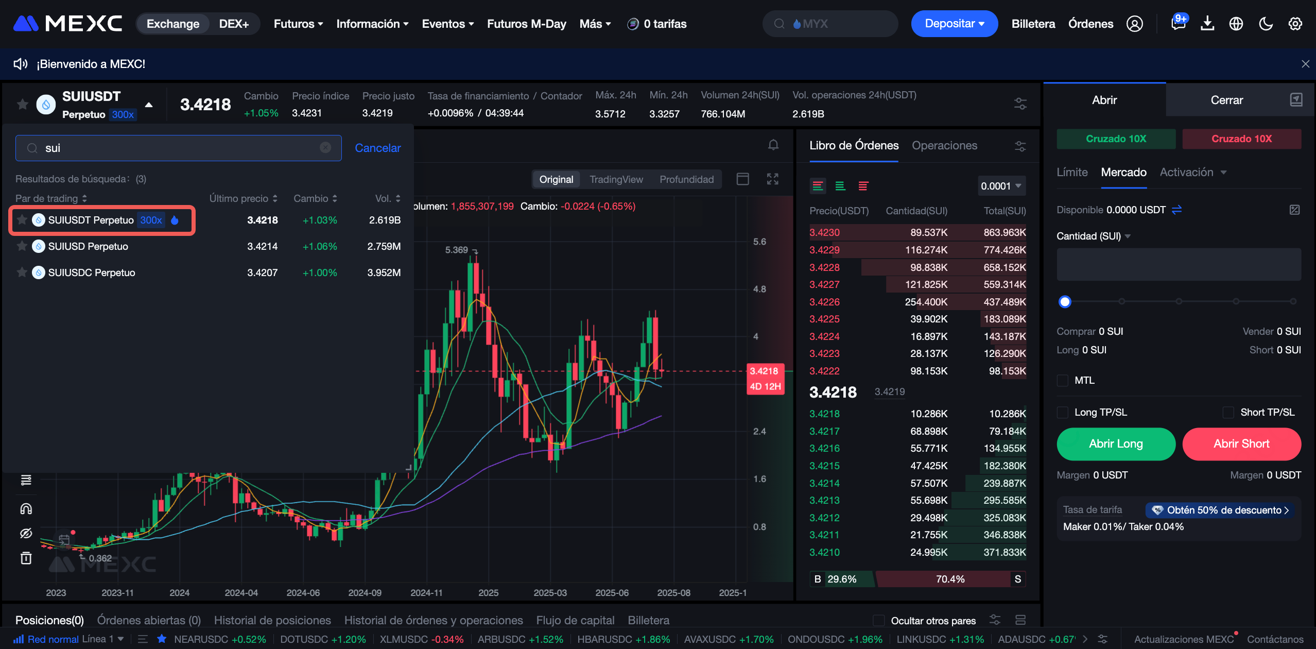Switch to the Operaciones tab
Image resolution: width=1316 pixels, height=649 pixels.
click(x=944, y=146)
